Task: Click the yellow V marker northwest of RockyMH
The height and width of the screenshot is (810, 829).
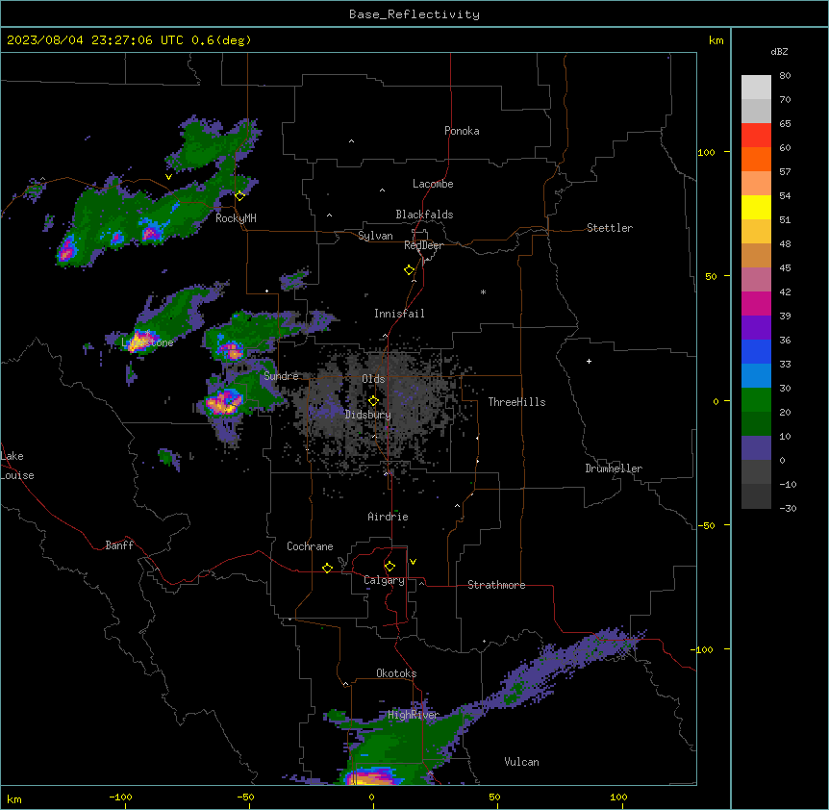Action: click(168, 177)
